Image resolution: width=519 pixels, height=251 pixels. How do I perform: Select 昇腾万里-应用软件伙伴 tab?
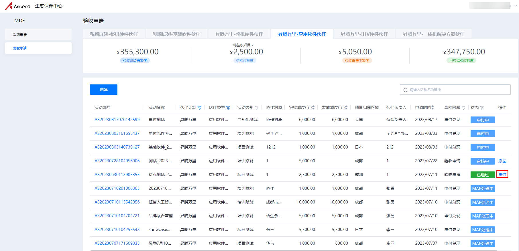point(302,34)
